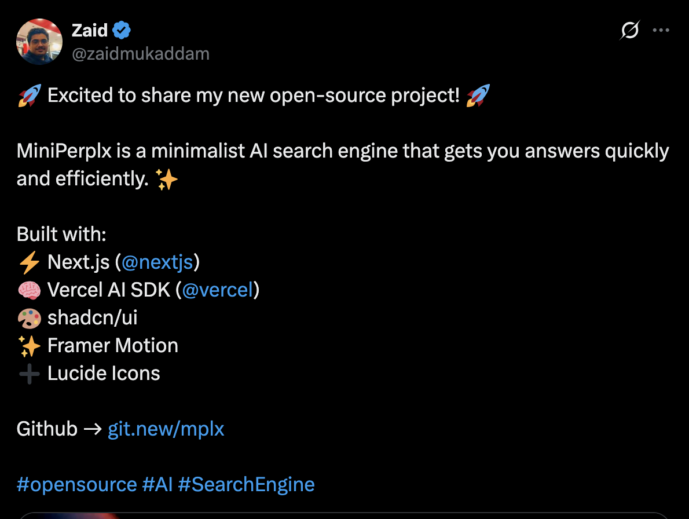This screenshot has width=689, height=519.
Task: Select the #AI hashtag
Action: coord(157,484)
